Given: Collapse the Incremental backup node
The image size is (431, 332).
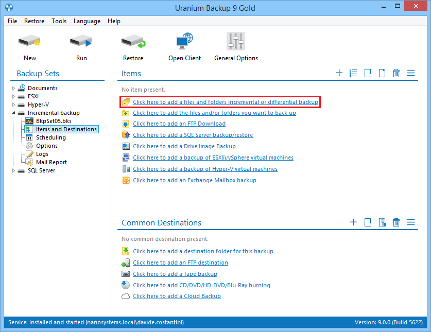Looking at the screenshot, I should pos(14,113).
